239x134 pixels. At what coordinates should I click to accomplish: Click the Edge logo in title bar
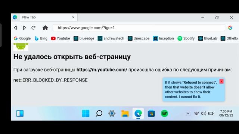15,17
